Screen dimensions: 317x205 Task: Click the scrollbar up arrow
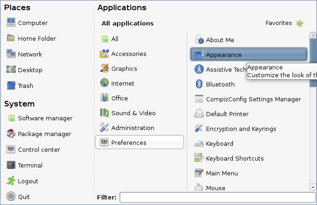(313, 36)
